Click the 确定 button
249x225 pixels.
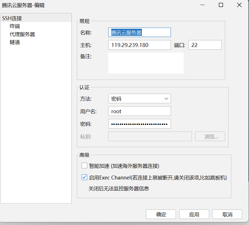click(x=161, y=214)
